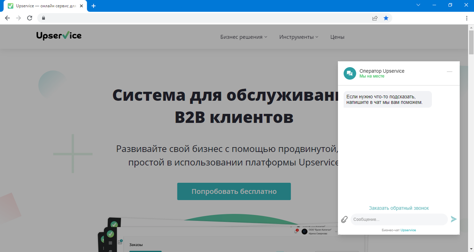Image resolution: width=474 pixels, height=252 pixels.
Task: Click the B2B клиентов heading text
Action: click(234, 117)
